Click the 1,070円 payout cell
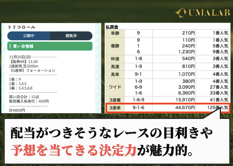Image resolution: width=233 pixels, height=166 pixels. (174, 74)
